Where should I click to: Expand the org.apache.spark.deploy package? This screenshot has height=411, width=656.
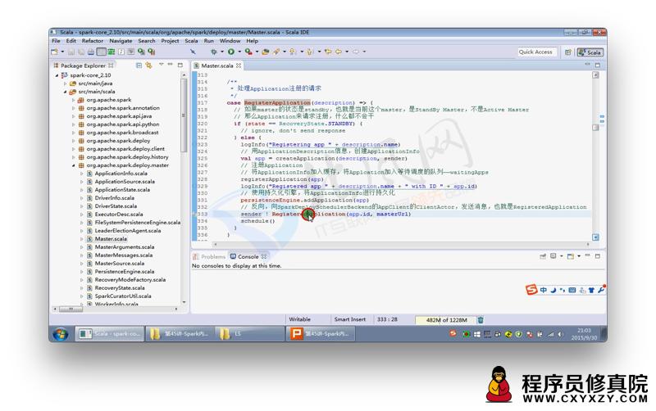pyautogui.click(x=74, y=141)
